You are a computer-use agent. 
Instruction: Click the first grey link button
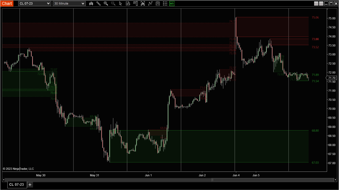316,3
